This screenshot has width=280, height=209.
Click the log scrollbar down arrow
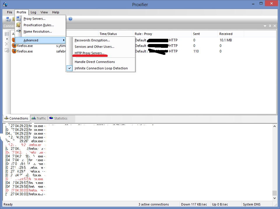tap(274, 198)
